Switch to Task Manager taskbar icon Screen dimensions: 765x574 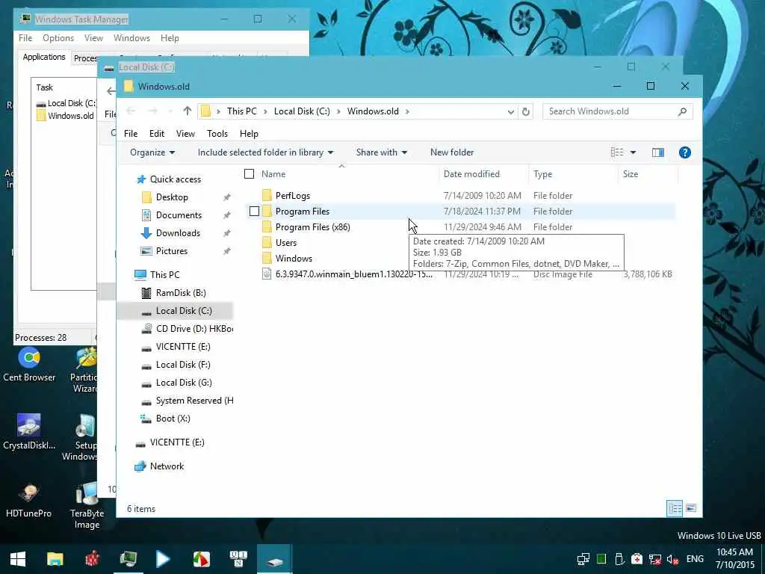[x=128, y=559]
